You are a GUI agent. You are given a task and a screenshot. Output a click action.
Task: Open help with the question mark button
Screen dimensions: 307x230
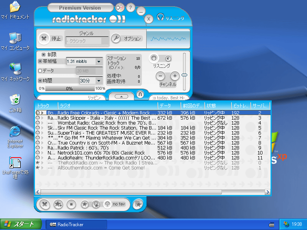tap(130, 8)
